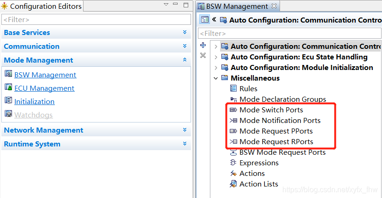The image size is (382, 198).
Task: Expand the Runtime System section
Action: (185, 144)
